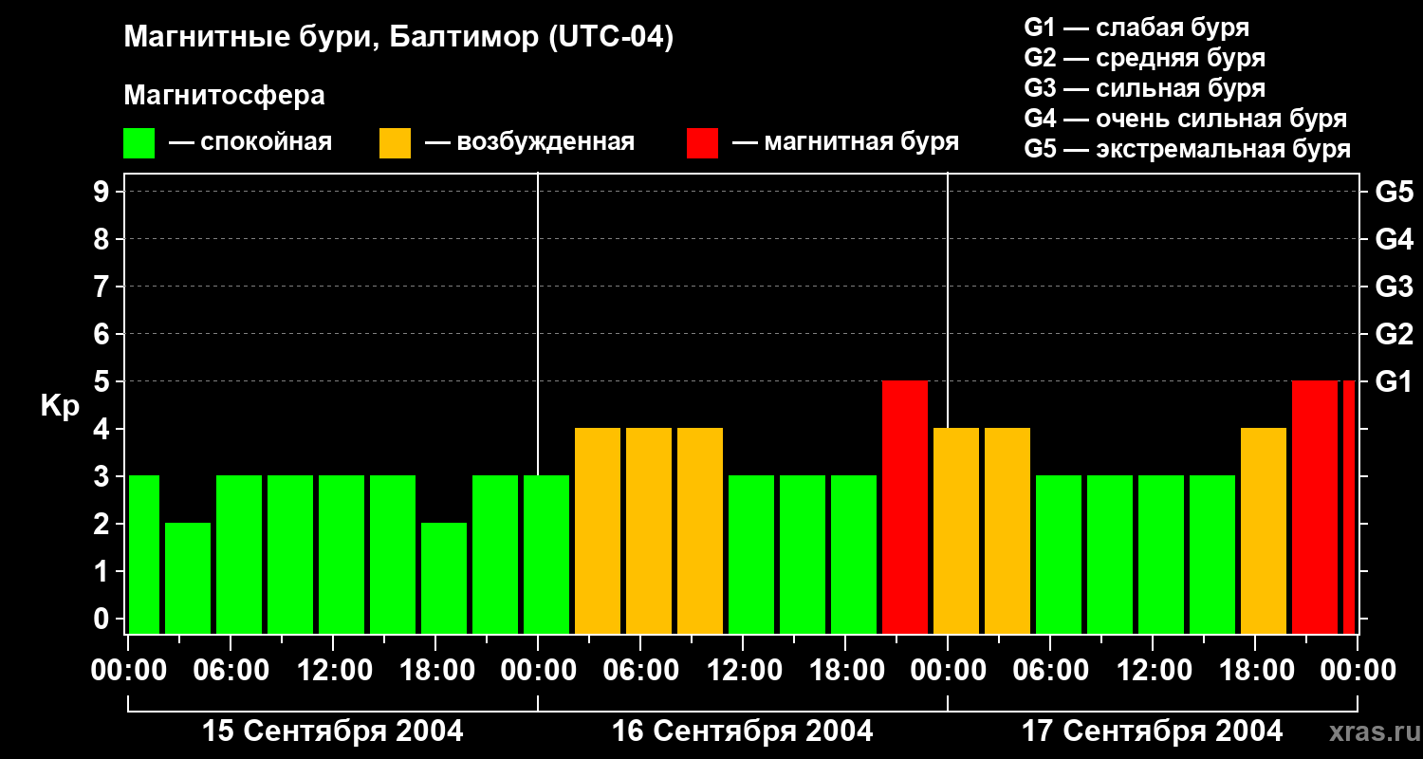This screenshot has height=759, width=1423.
Task: Click the green bar at 18:00–21:00, 16 Сентября
Action: 854,555
